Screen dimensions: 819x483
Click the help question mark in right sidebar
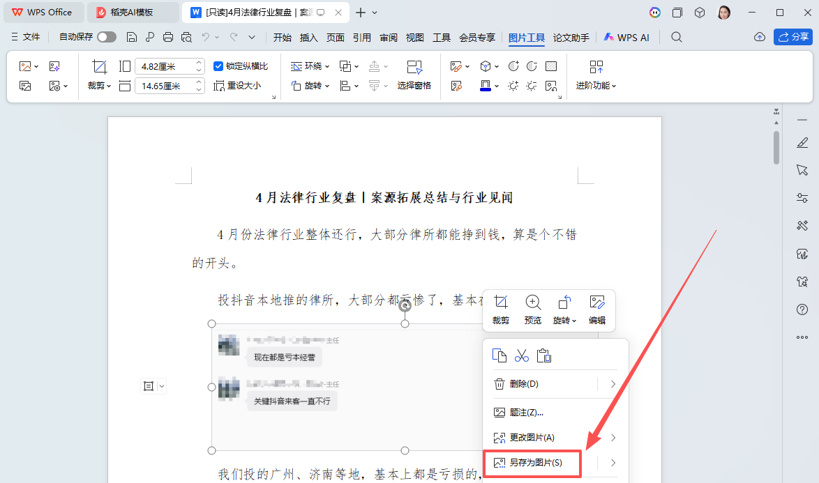pyautogui.click(x=802, y=309)
